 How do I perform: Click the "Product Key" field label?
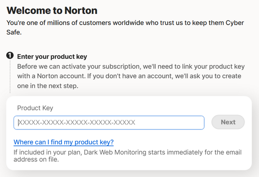[35, 108]
